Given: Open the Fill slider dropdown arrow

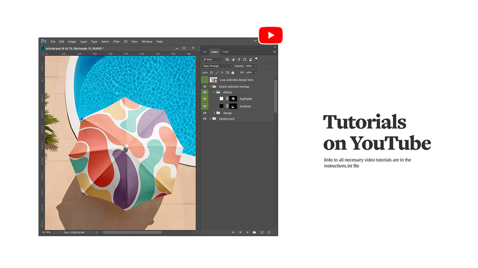Looking at the screenshot, I should click(255, 73).
